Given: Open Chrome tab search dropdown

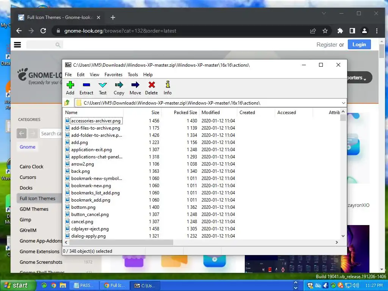Looking at the screenshot, I should click(x=324, y=13).
